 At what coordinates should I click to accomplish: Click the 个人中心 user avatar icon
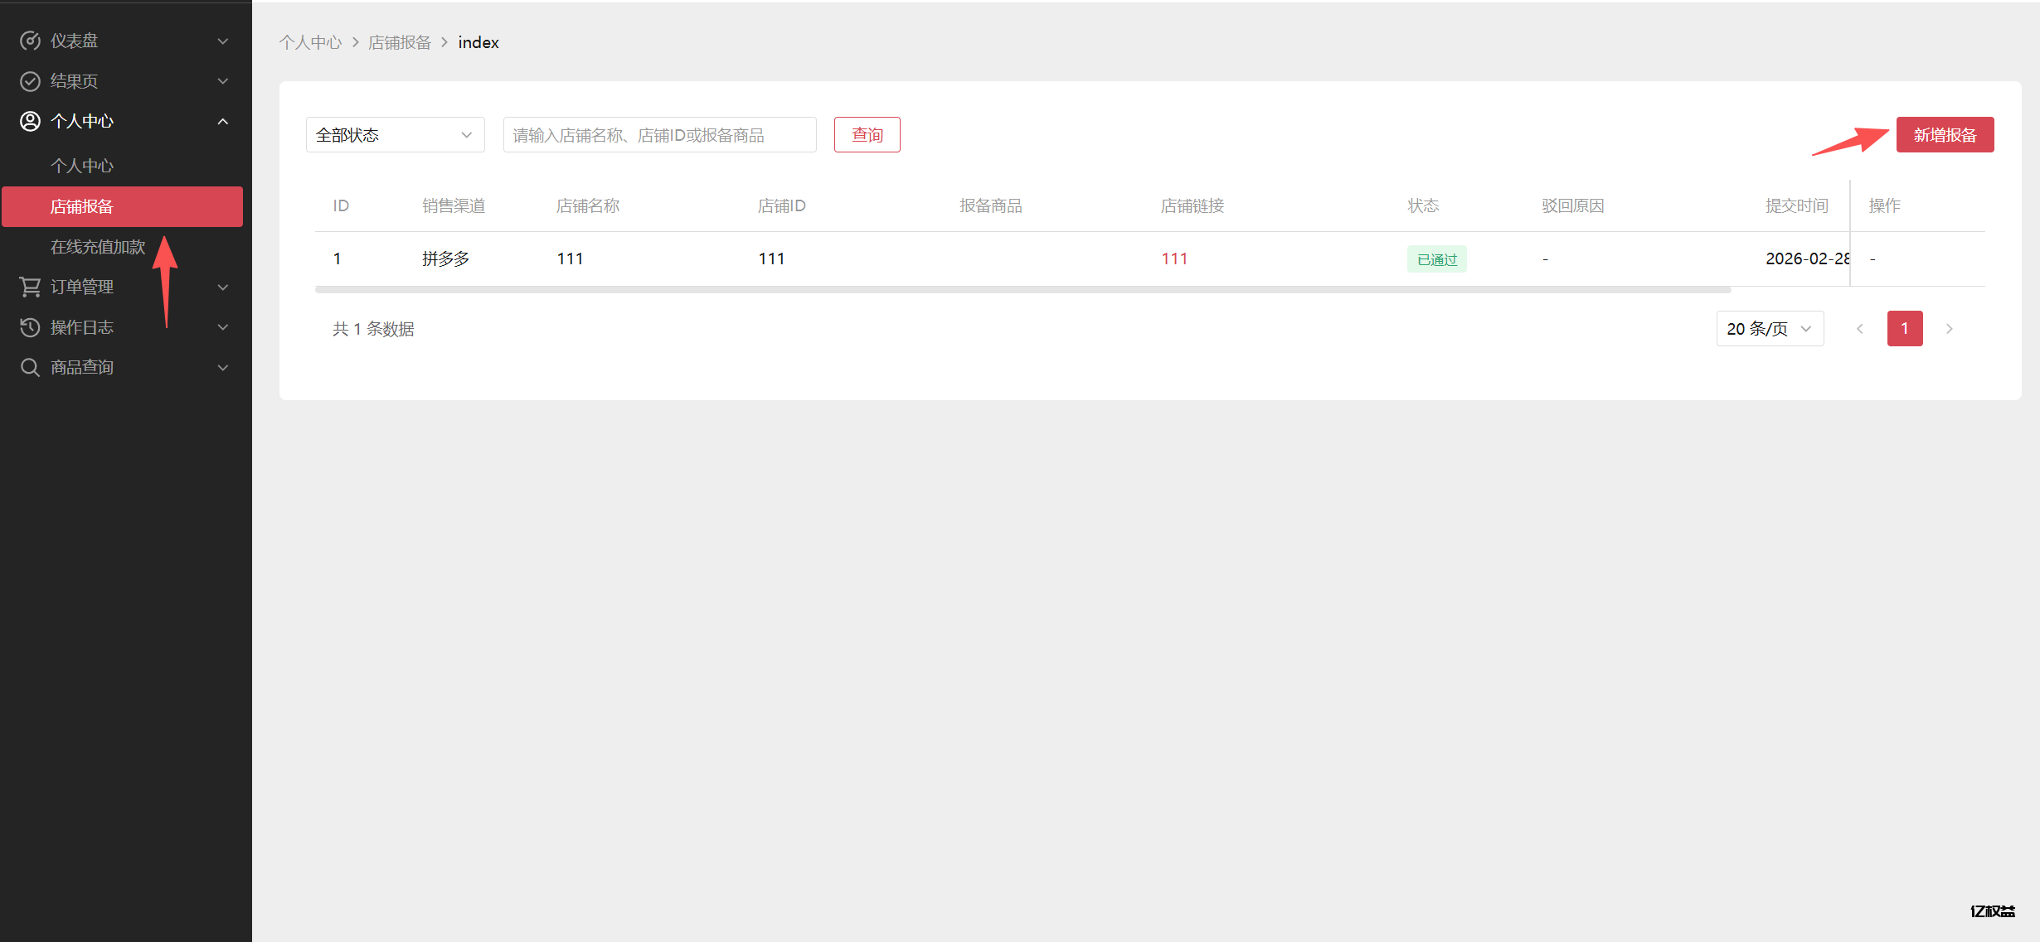[30, 121]
